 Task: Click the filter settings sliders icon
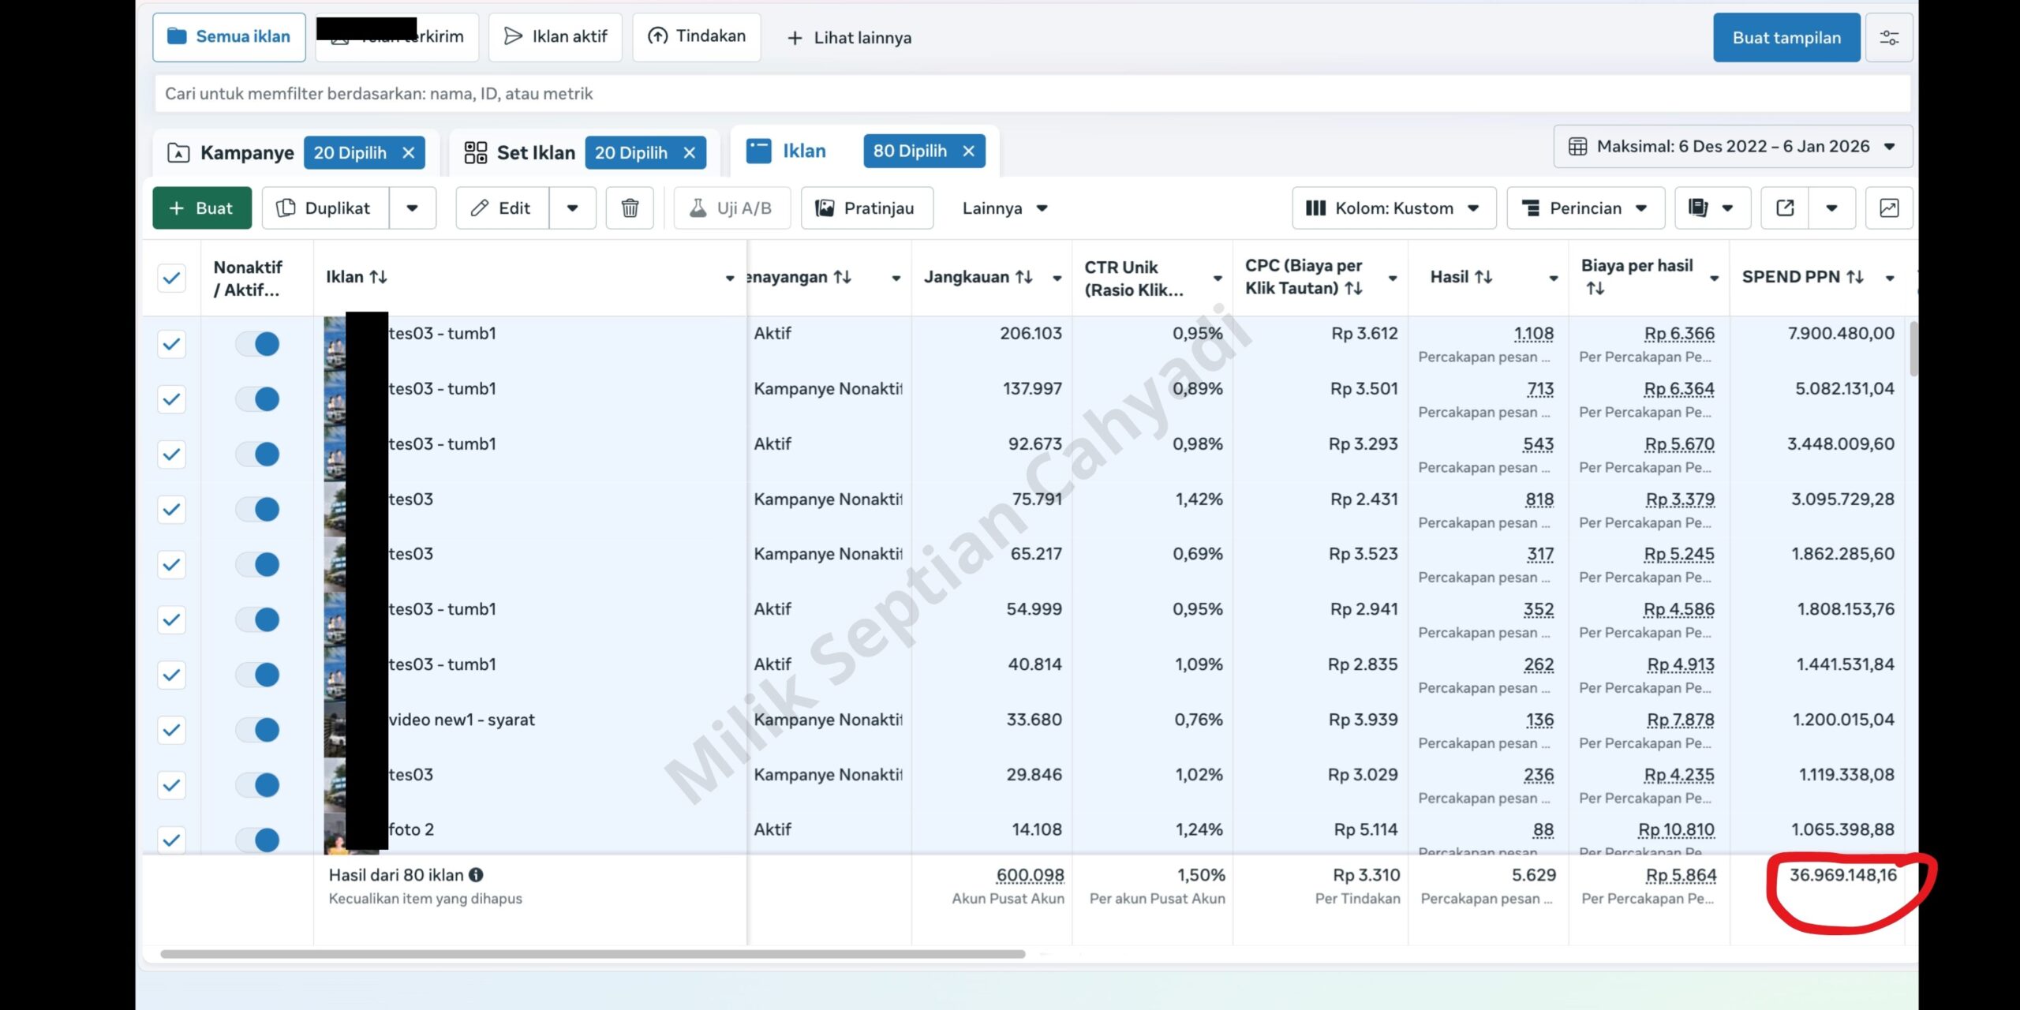1889,38
